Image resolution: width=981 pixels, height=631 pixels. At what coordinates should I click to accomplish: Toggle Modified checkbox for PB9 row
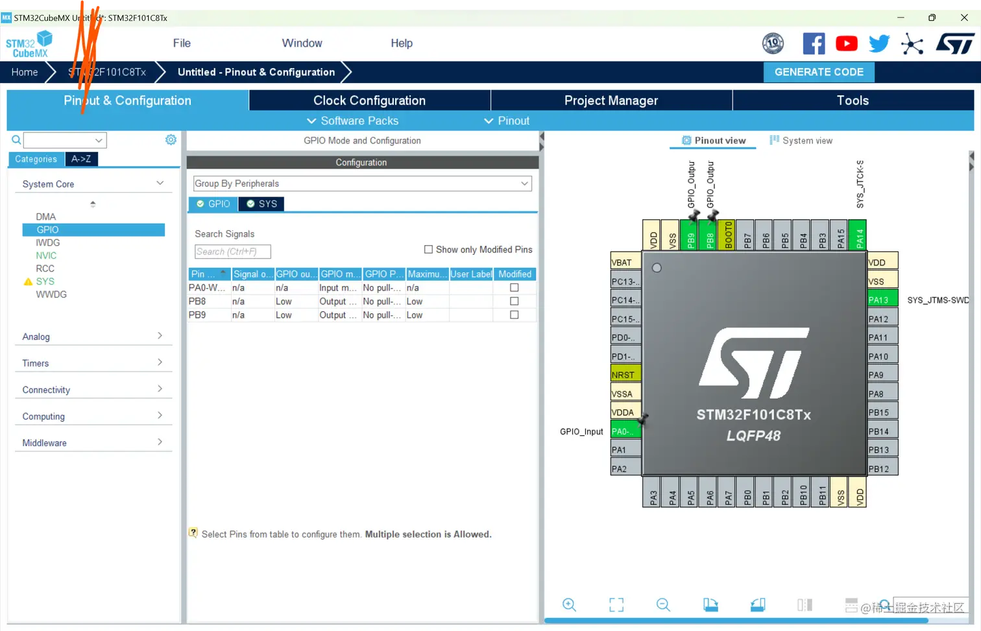coord(515,315)
